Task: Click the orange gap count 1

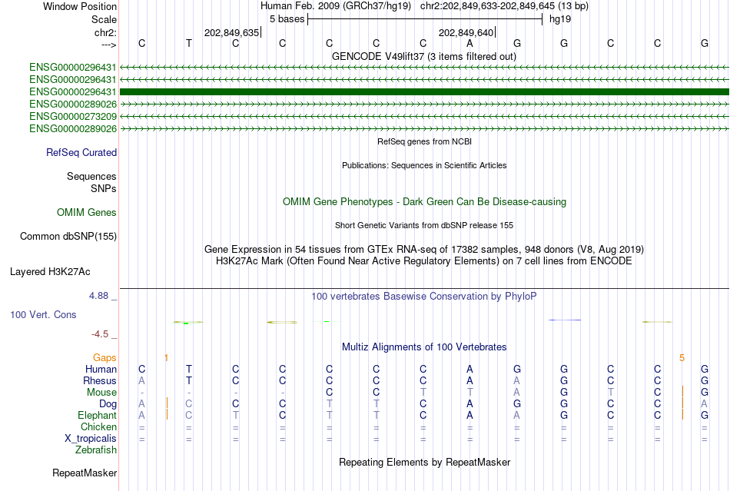Action: coord(166,358)
